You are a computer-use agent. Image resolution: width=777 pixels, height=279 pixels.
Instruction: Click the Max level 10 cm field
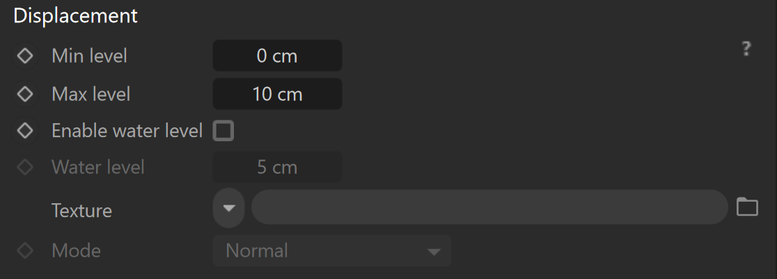tap(278, 94)
